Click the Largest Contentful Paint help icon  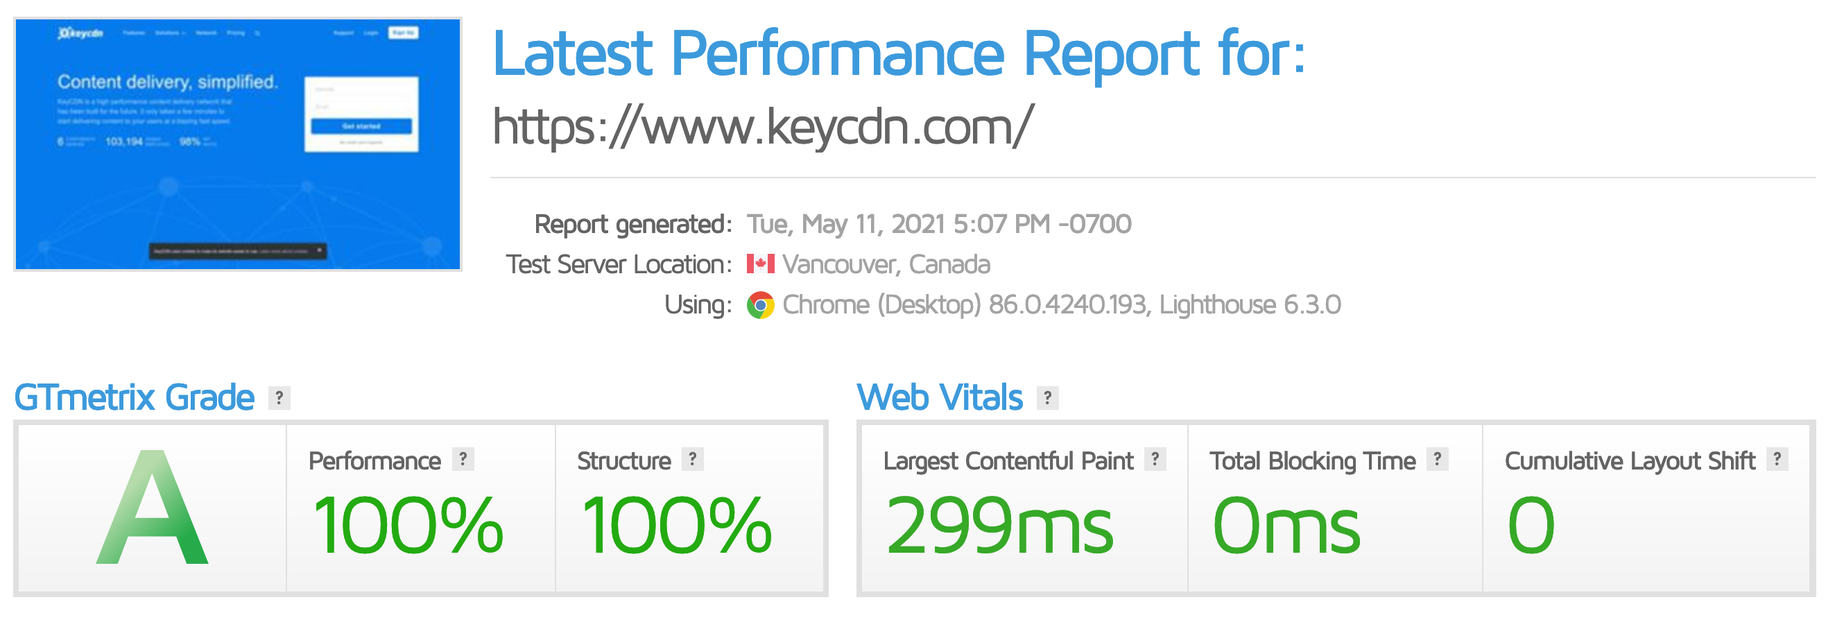pos(1155,459)
